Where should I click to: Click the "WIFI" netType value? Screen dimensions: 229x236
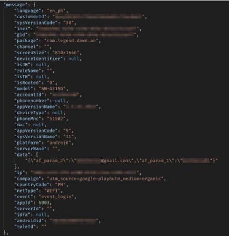coord(51,191)
